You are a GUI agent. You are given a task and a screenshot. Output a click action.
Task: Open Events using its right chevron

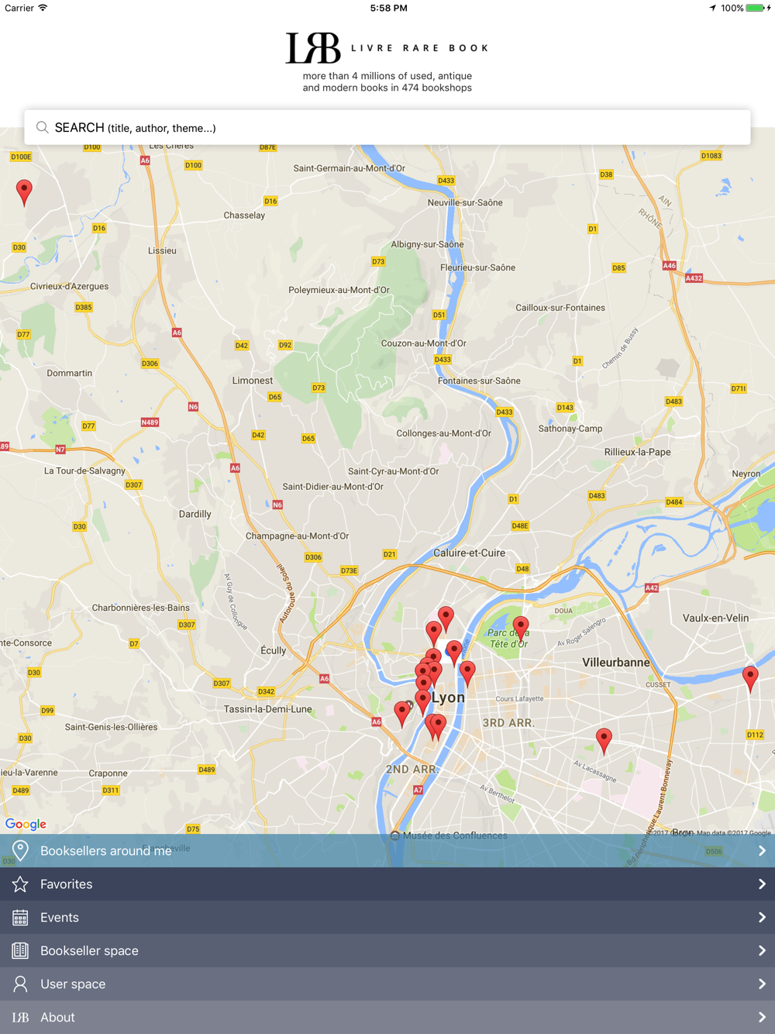tap(762, 917)
